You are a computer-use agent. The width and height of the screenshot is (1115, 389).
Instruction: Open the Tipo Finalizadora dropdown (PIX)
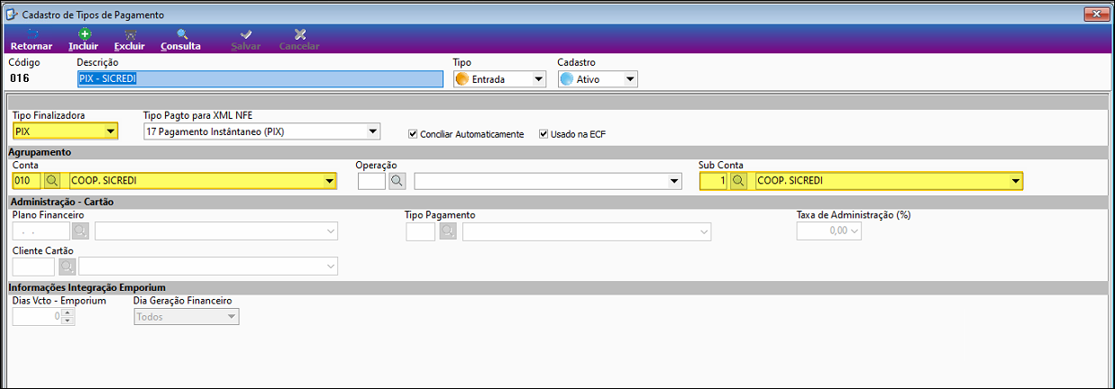click(111, 131)
